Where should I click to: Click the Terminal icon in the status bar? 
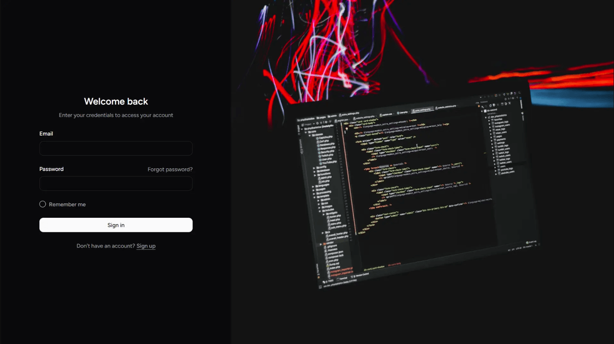(339, 279)
